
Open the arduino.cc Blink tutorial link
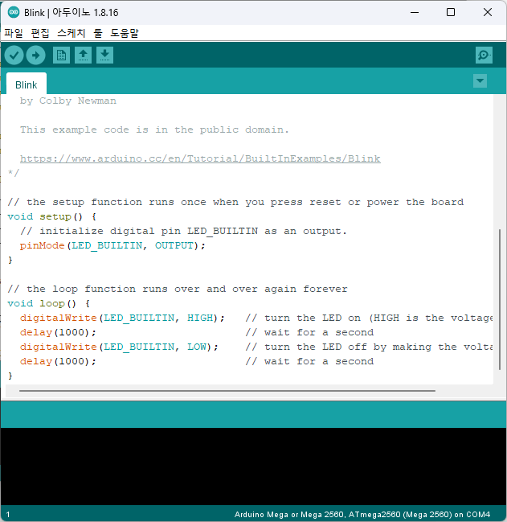(x=200, y=158)
